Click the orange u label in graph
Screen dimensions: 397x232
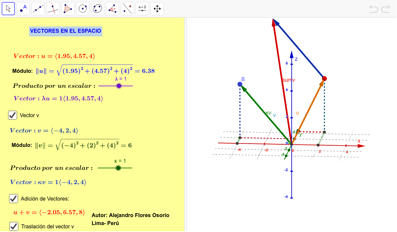[297, 113]
